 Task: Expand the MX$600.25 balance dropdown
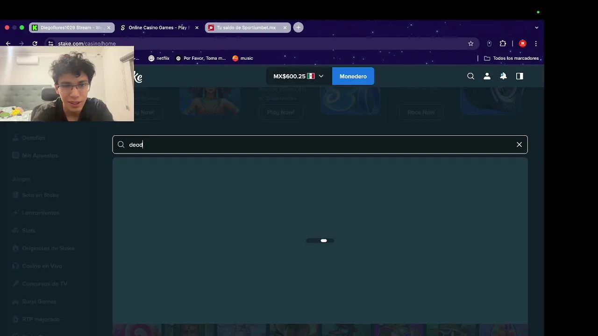tap(299, 76)
